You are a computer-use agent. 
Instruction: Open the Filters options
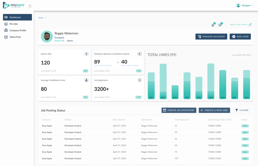[241, 110]
